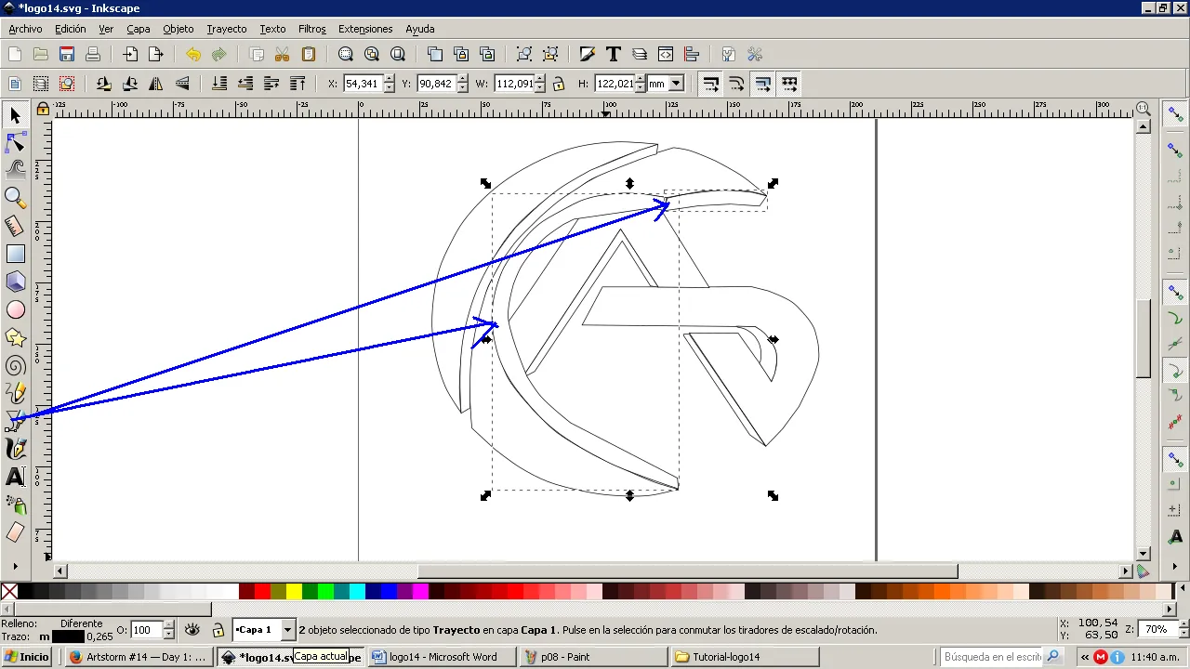Select the node editing tool
Viewport: 1190px width, 669px height.
tap(16, 142)
